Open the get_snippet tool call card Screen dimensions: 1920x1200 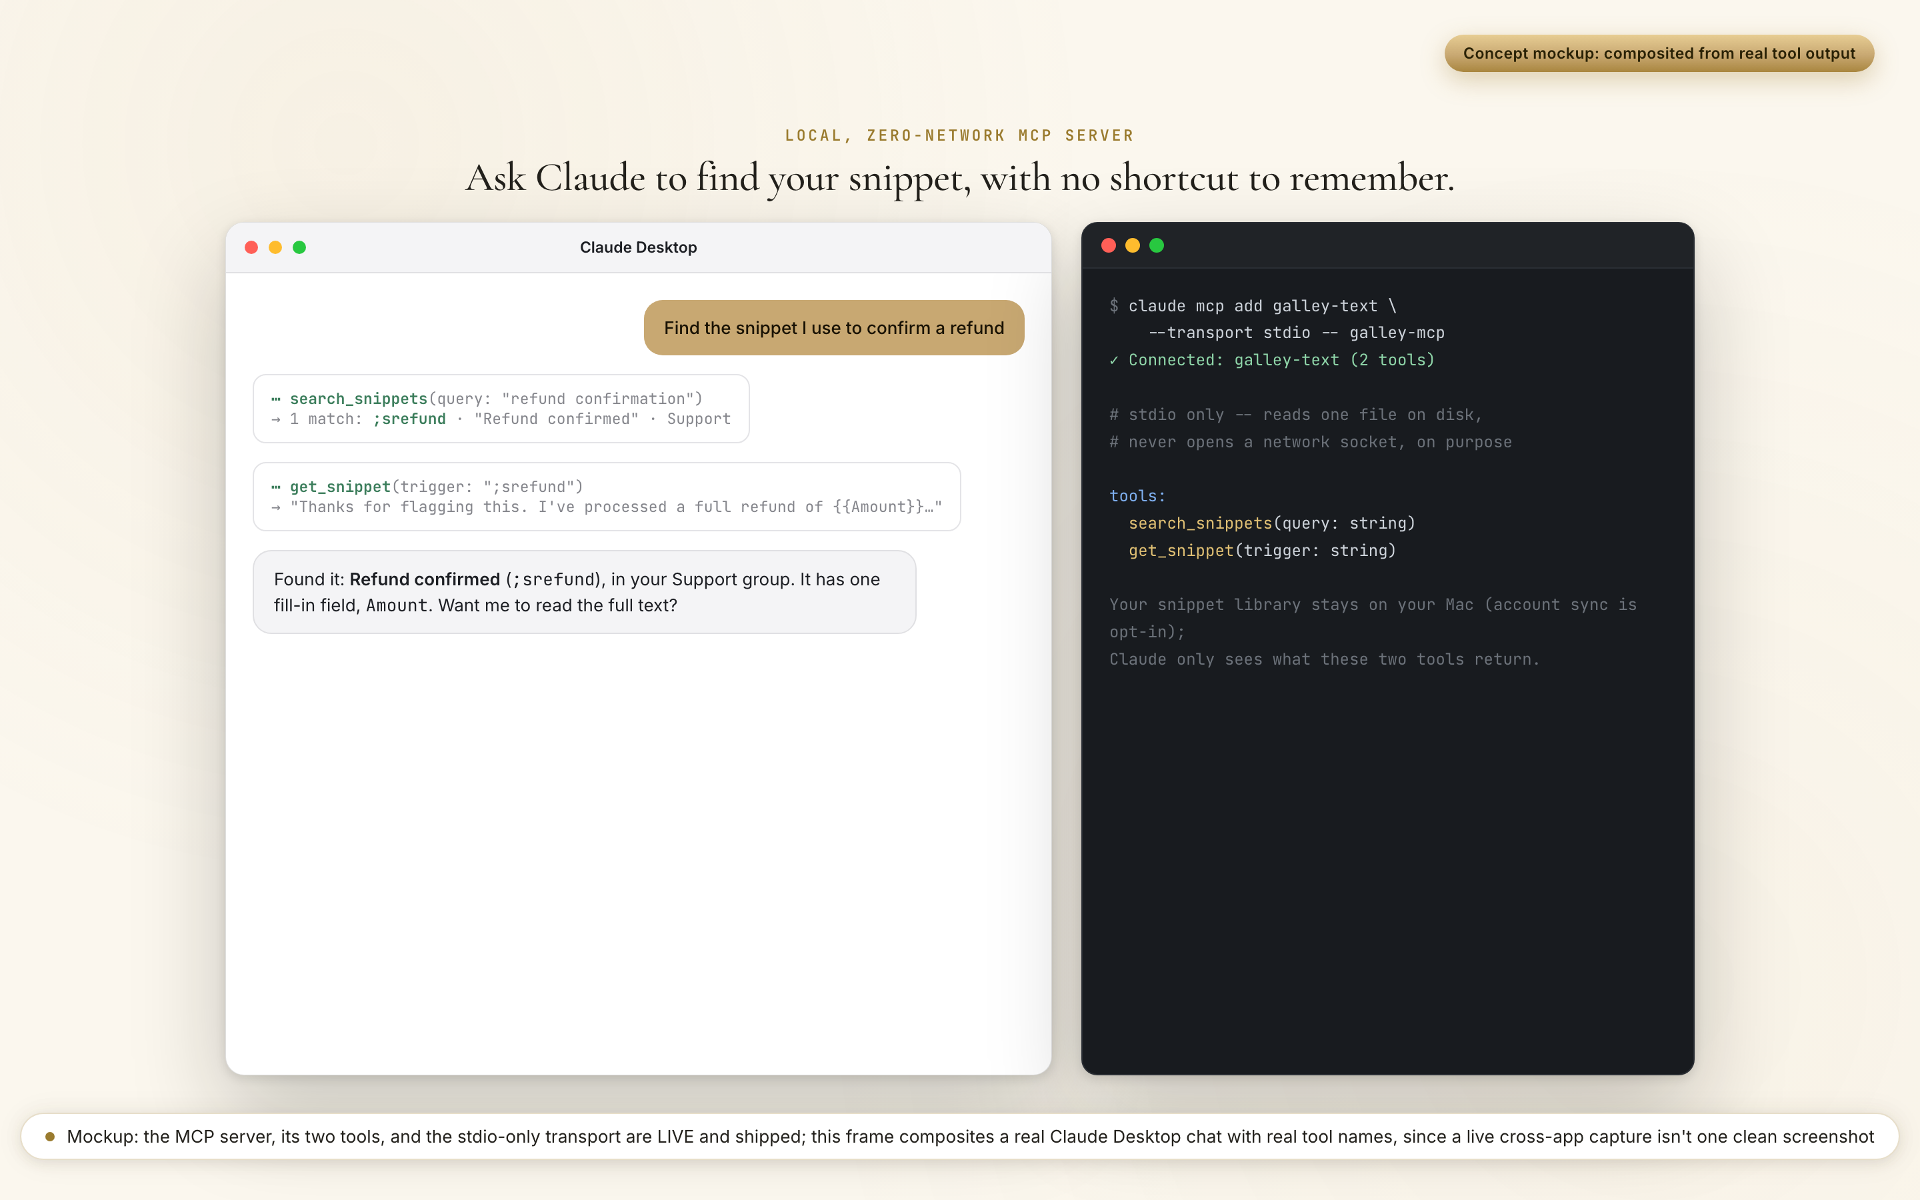[x=606, y=497]
